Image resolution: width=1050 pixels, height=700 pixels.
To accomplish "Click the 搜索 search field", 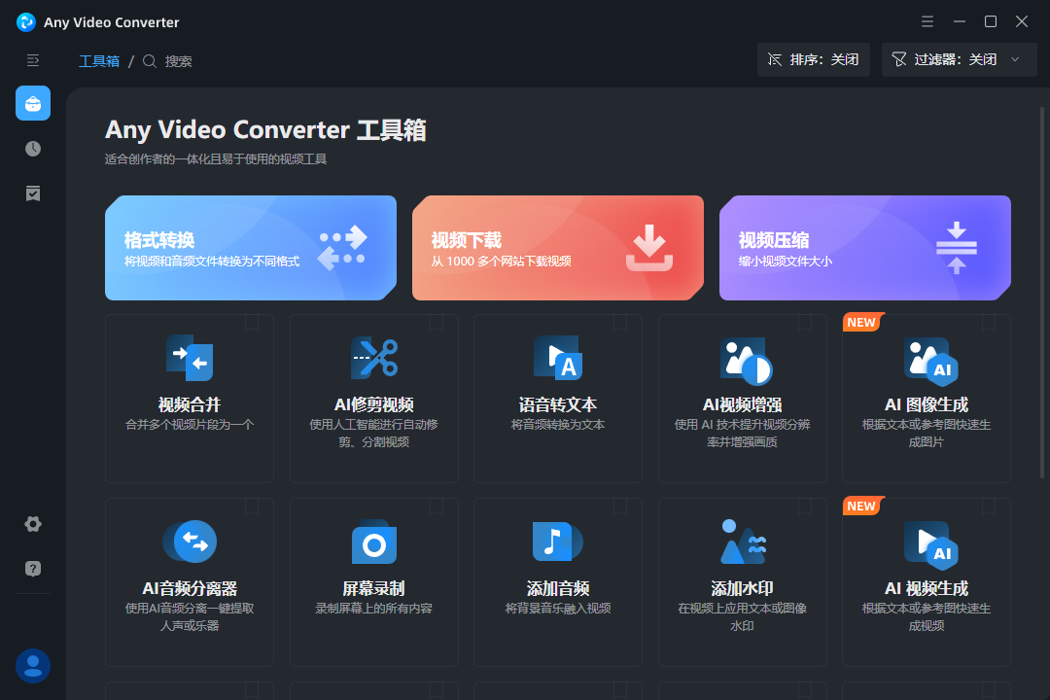I will (178, 61).
